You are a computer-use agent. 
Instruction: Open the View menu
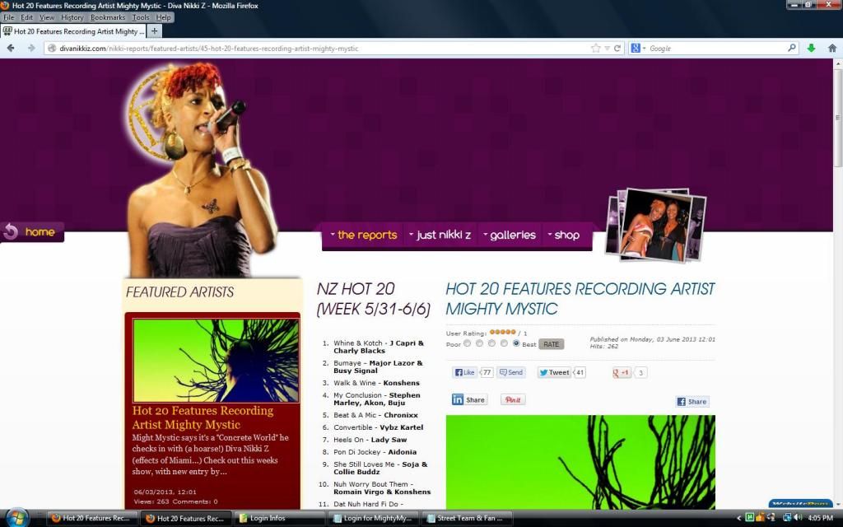coord(47,17)
